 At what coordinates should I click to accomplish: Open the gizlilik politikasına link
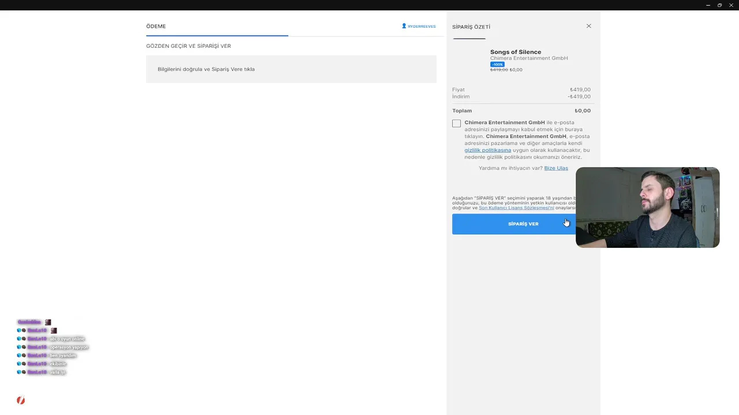488,150
